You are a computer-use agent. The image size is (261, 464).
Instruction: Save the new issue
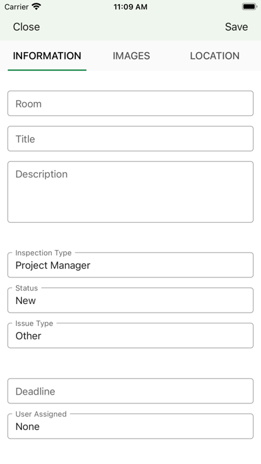[x=236, y=27]
